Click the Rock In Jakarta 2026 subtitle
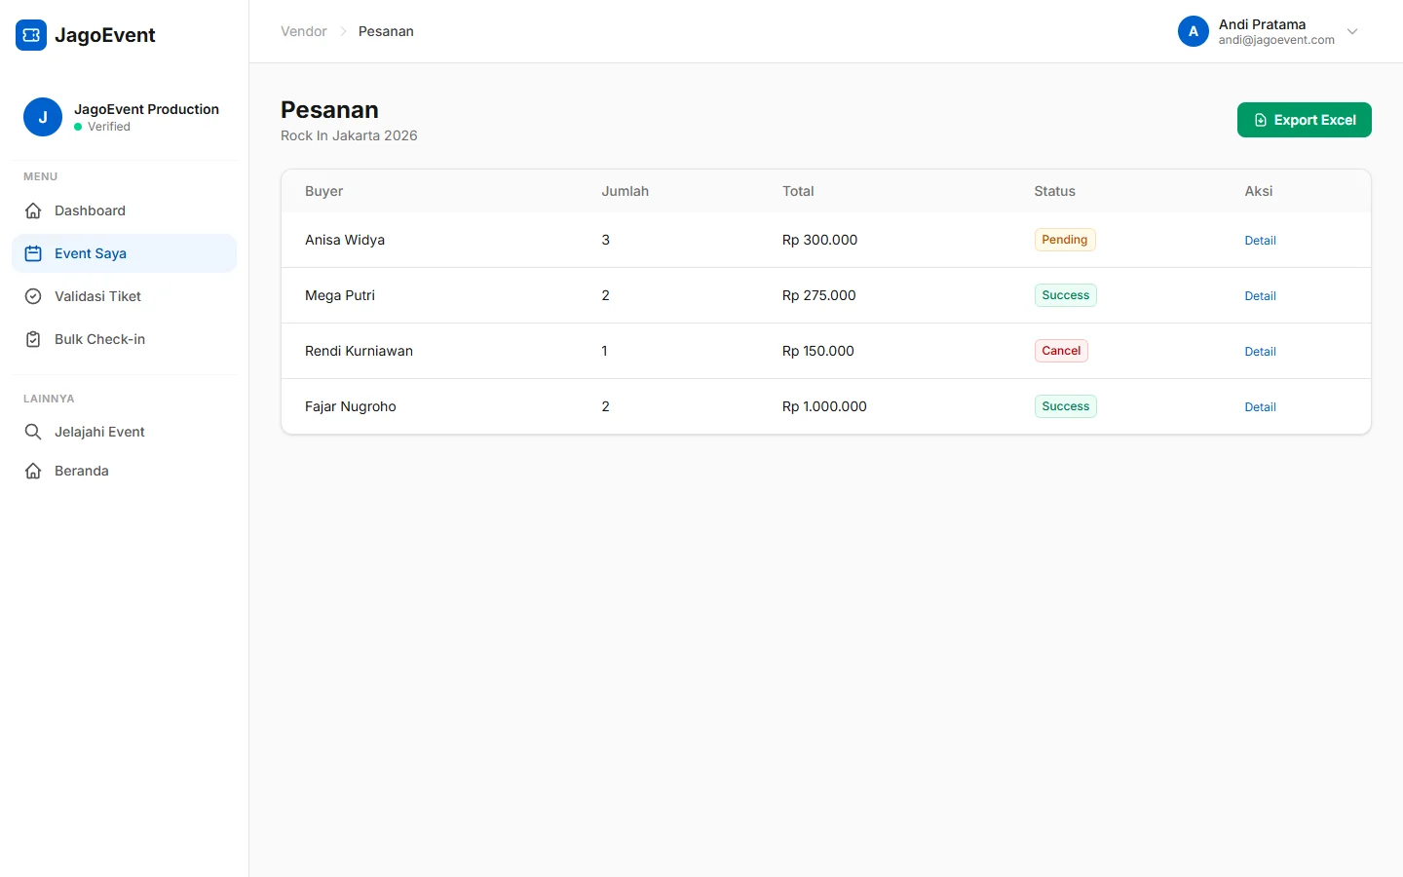This screenshot has height=877, width=1403. [349, 135]
